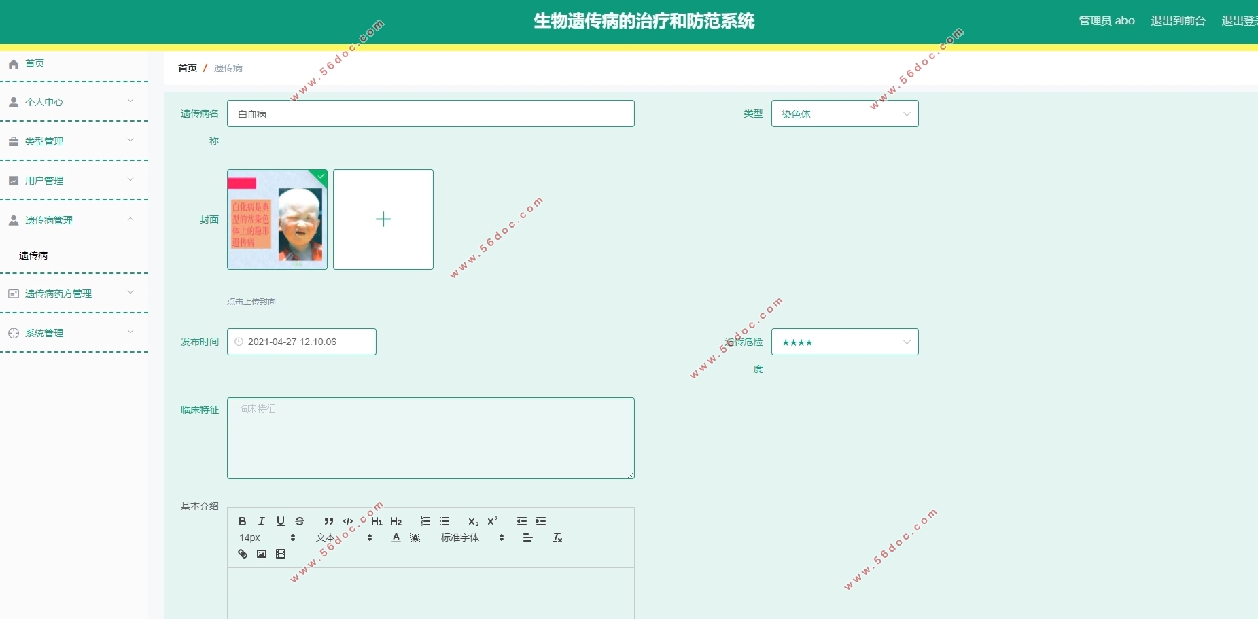Open text color picker
The width and height of the screenshot is (1258, 619).
tap(396, 537)
